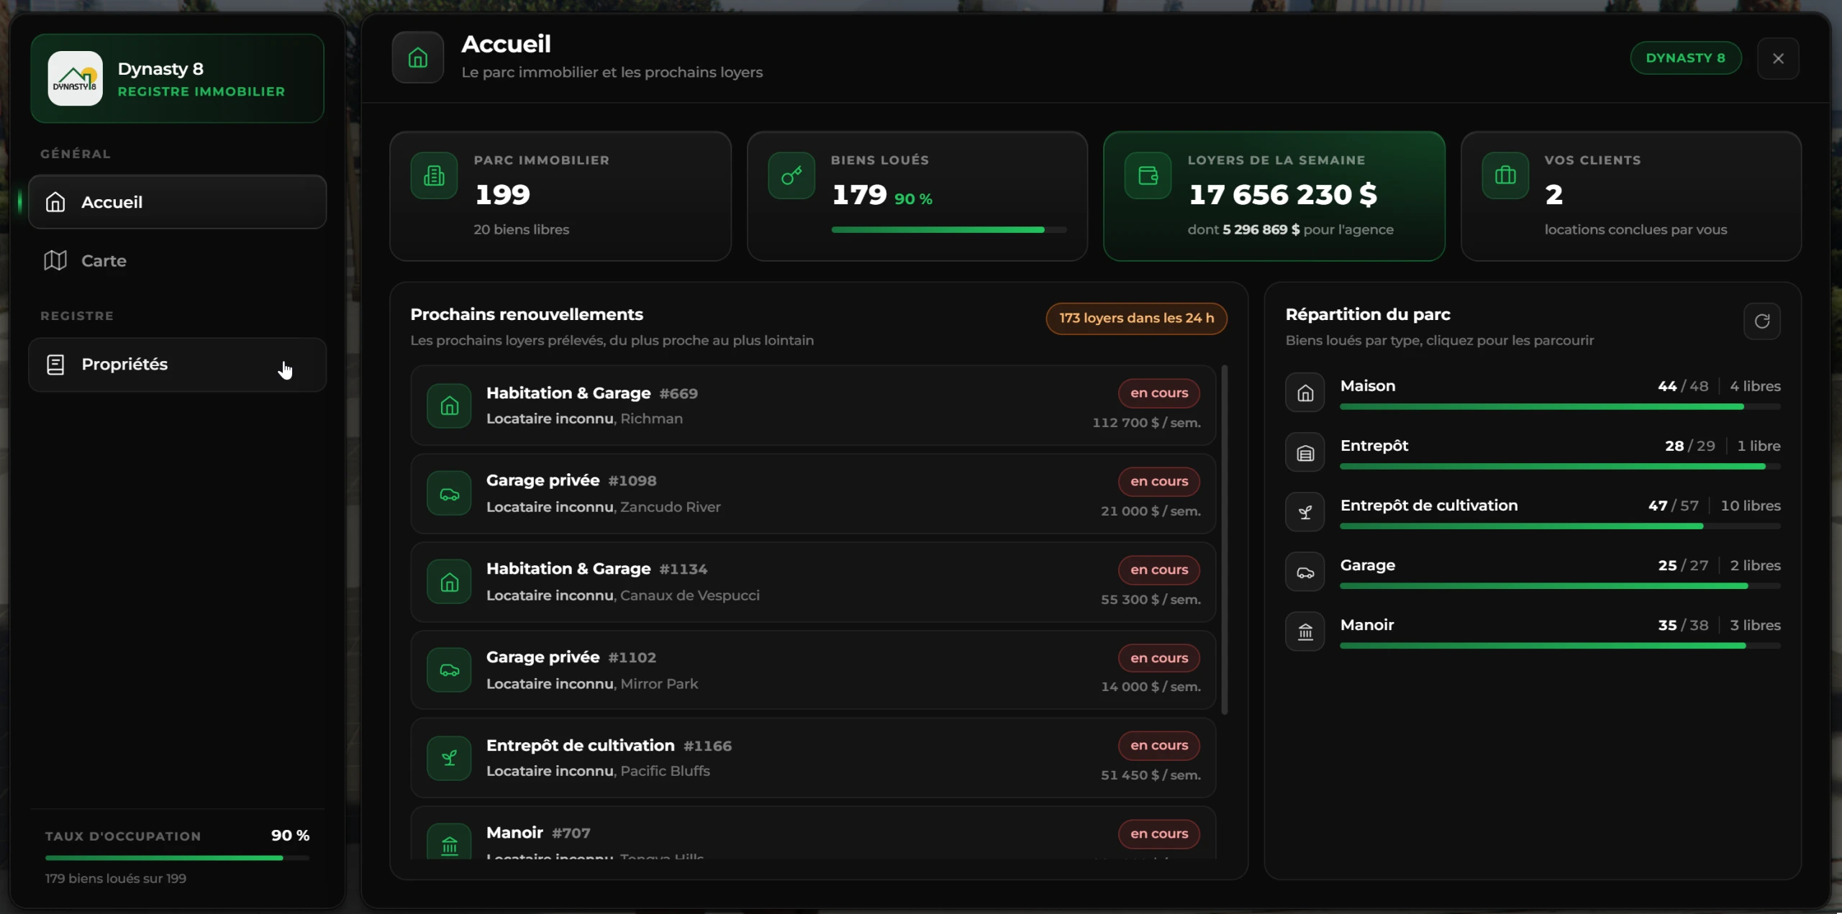The height and width of the screenshot is (914, 1842).
Task: Click the Garage 25 / 27 progress bar
Action: (x=1560, y=586)
